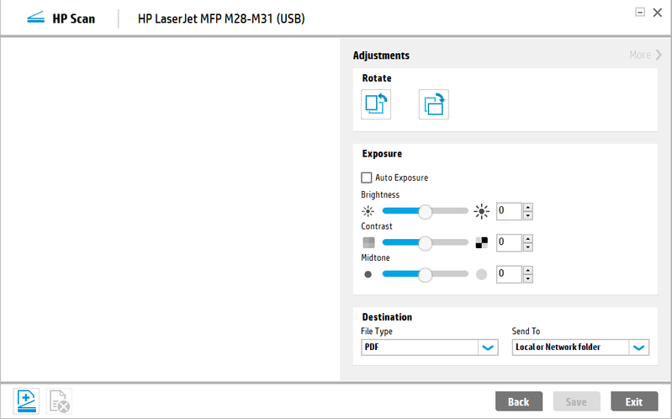Click the Save button
Image resolution: width=672 pixels, height=419 pixels.
[576, 401]
